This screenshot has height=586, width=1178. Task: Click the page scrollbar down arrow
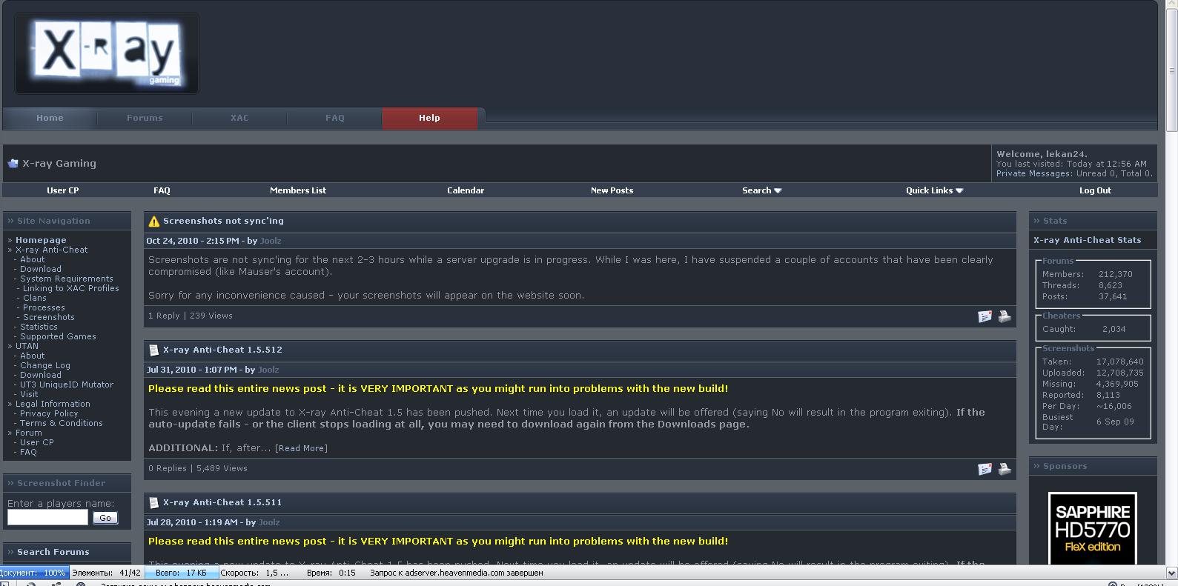[x=1171, y=573]
